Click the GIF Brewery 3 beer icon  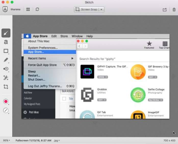click(138, 72)
